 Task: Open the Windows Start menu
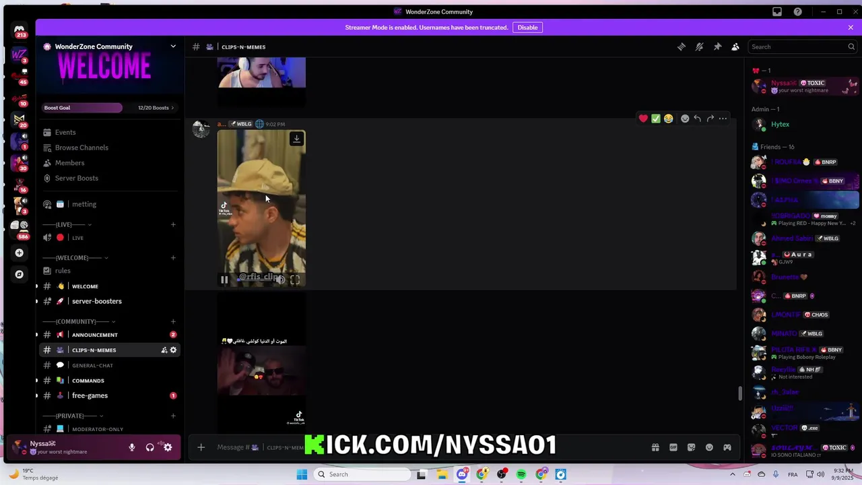302,474
